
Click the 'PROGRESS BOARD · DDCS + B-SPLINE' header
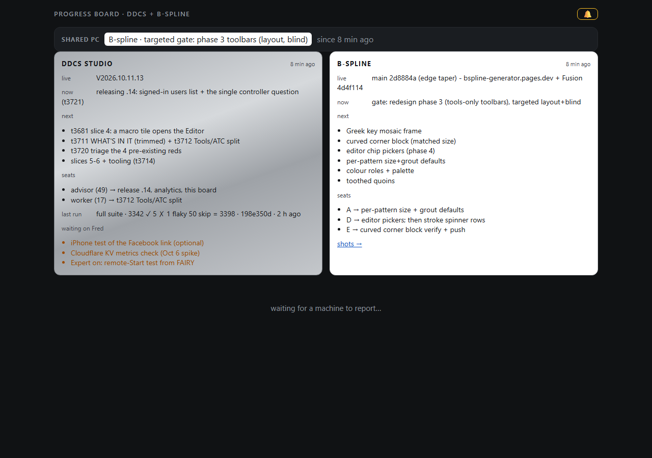coord(122,14)
